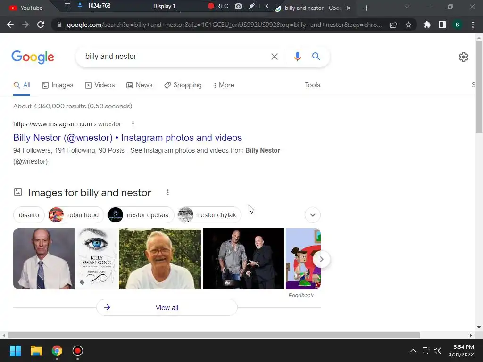Expand more image filter chips
Viewport: 483px width, 362px height.
(x=313, y=215)
